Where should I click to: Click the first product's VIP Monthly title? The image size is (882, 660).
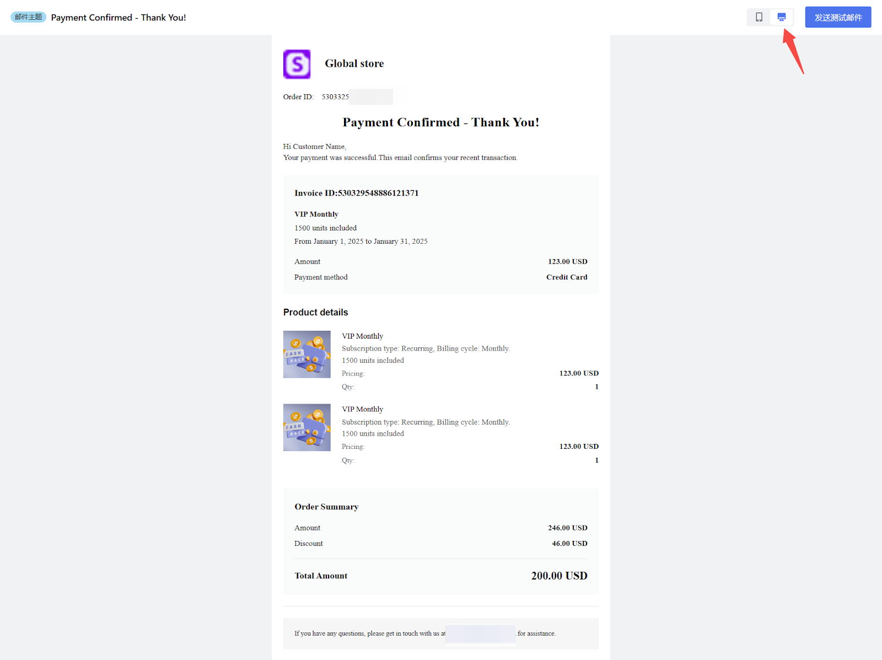tap(362, 336)
